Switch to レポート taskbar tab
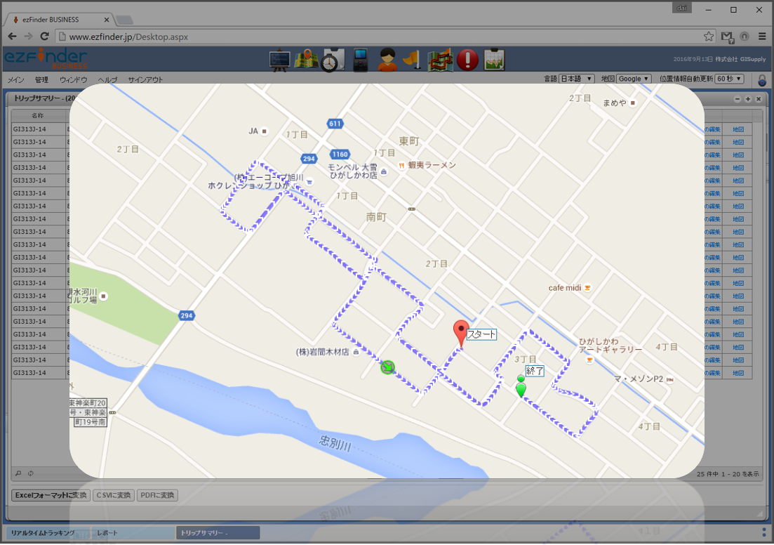 (133, 533)
